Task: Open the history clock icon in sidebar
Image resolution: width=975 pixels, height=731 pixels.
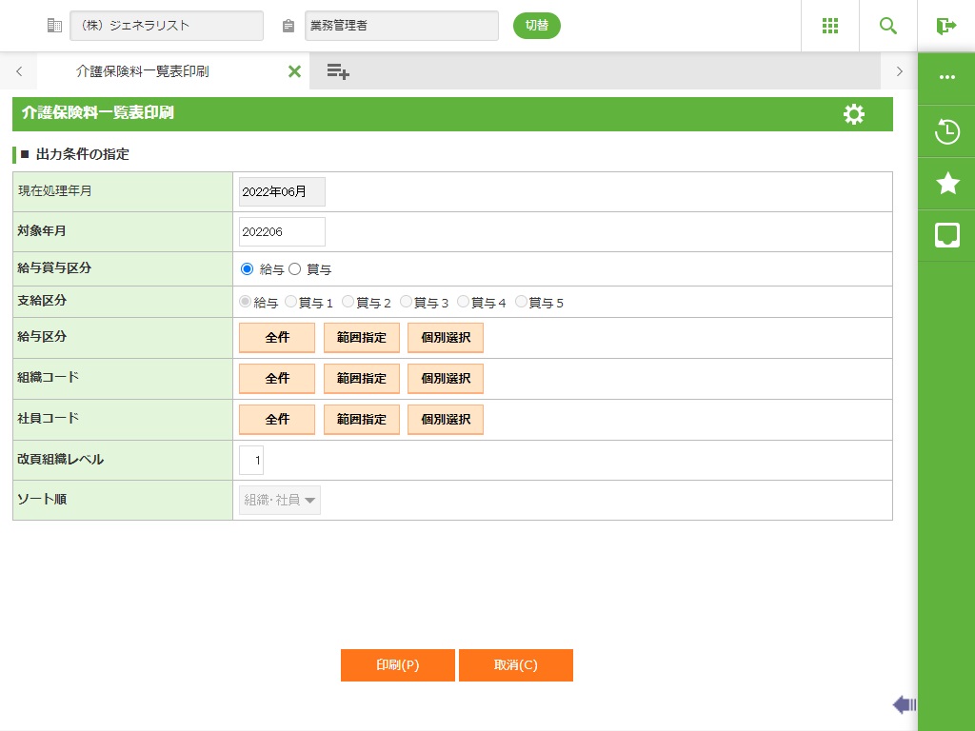Action: [946, 131]
